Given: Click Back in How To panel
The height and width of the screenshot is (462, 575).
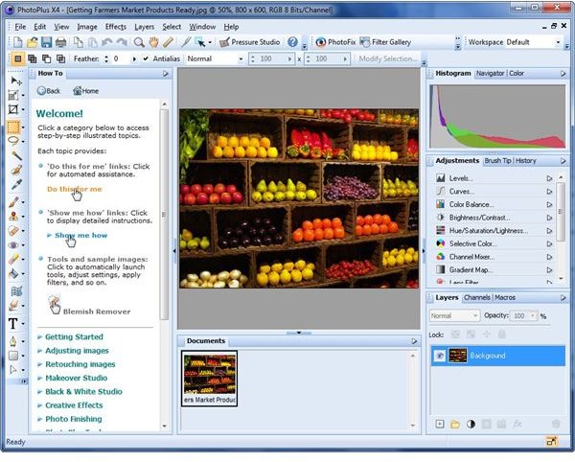Looking at the screenshot, I should coord(49,90).
